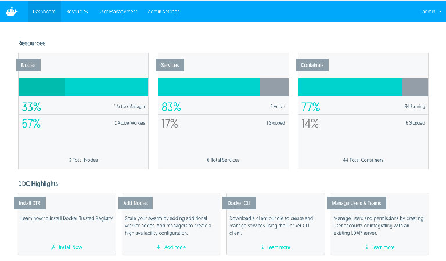The height and width of the screenshot is (261, 446).
Task: Switch to the Resources tab
Action: 77,12
